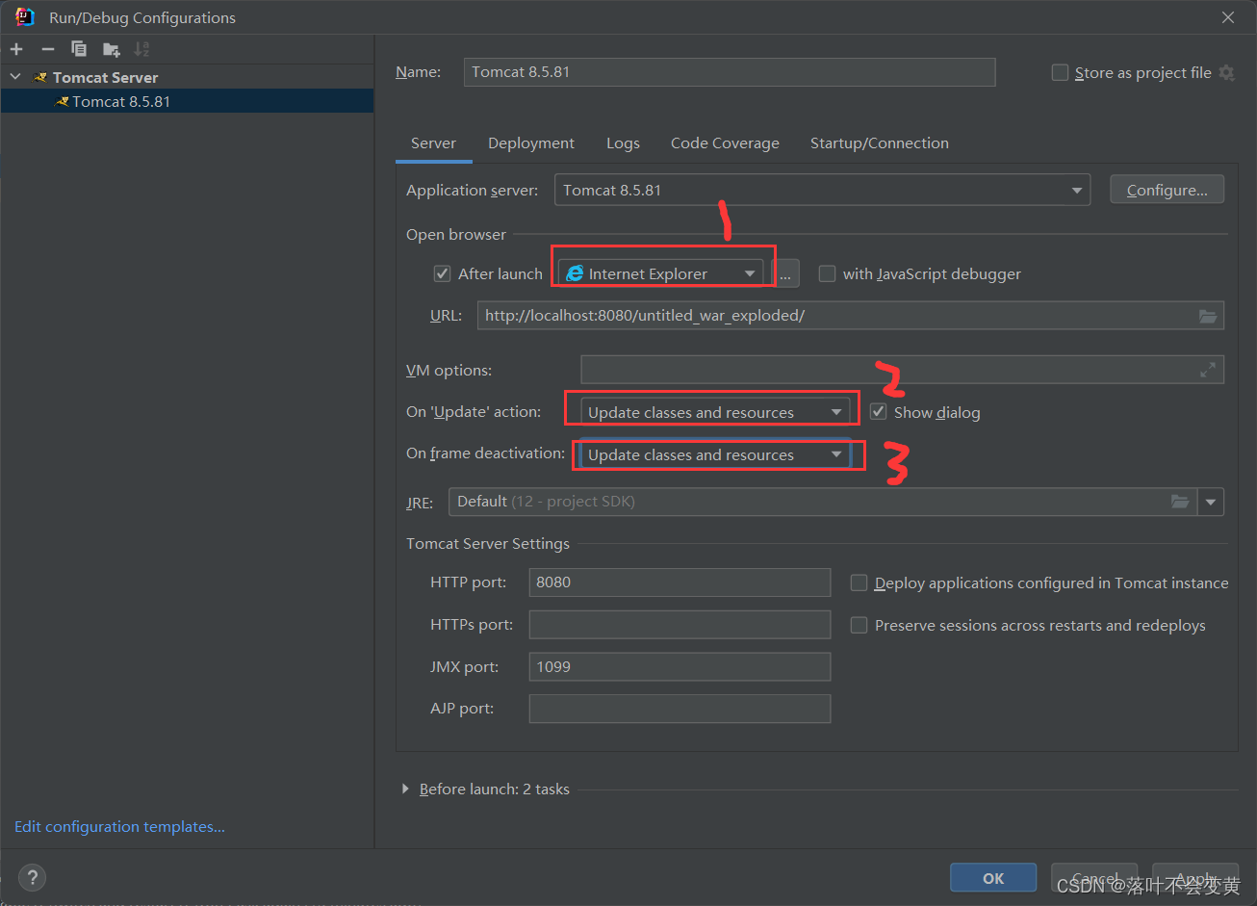Open help with question mark icon
The image size is (1257, 906).
[33, 877]
